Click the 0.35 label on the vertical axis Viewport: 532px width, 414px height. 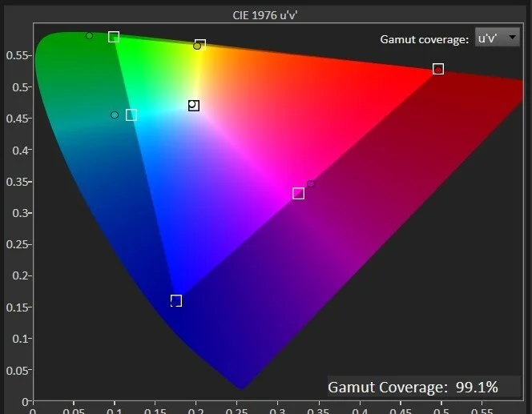tap(18, 182)
